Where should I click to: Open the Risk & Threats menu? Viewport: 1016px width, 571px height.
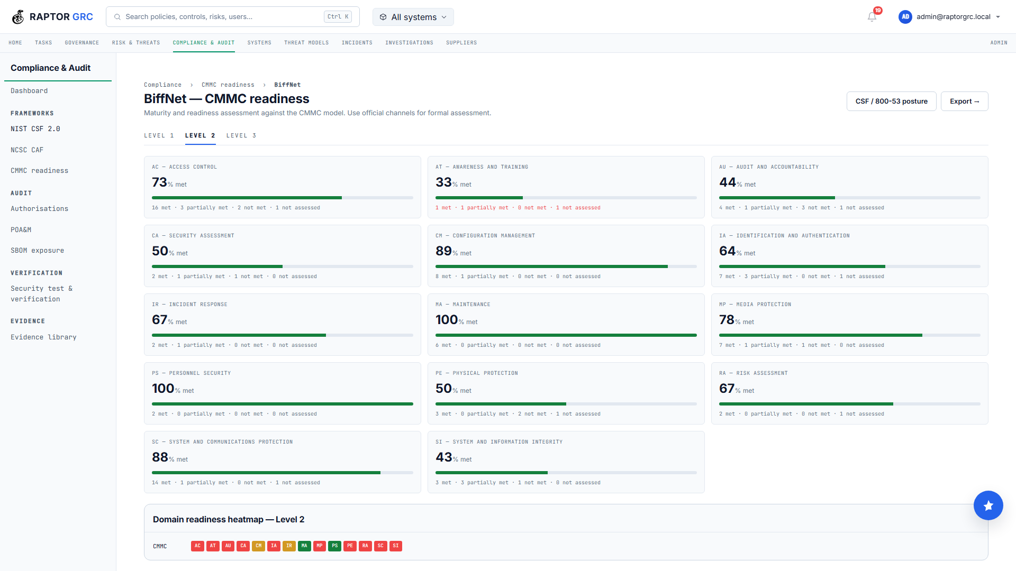[136, 43]
